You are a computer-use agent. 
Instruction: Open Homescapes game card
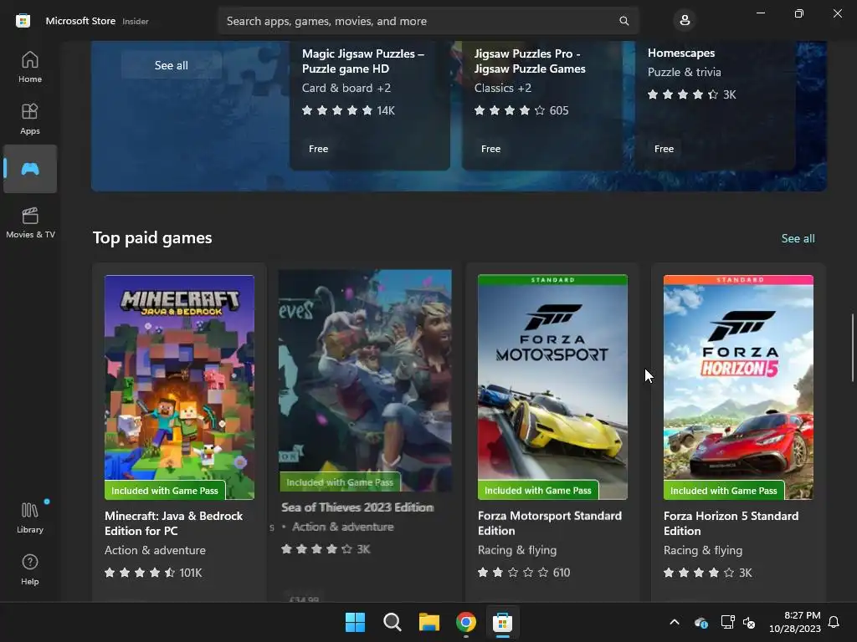pos(715,105)
